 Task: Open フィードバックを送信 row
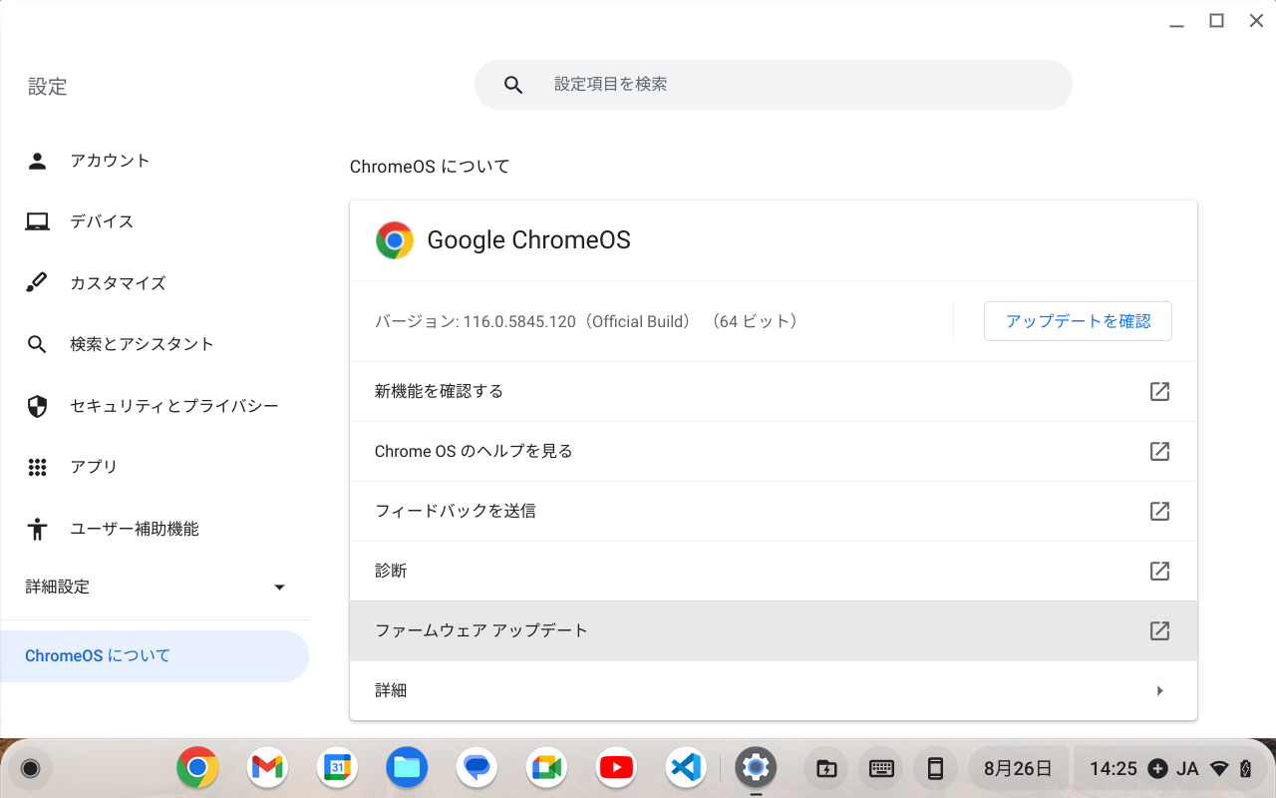coord(774,511)
